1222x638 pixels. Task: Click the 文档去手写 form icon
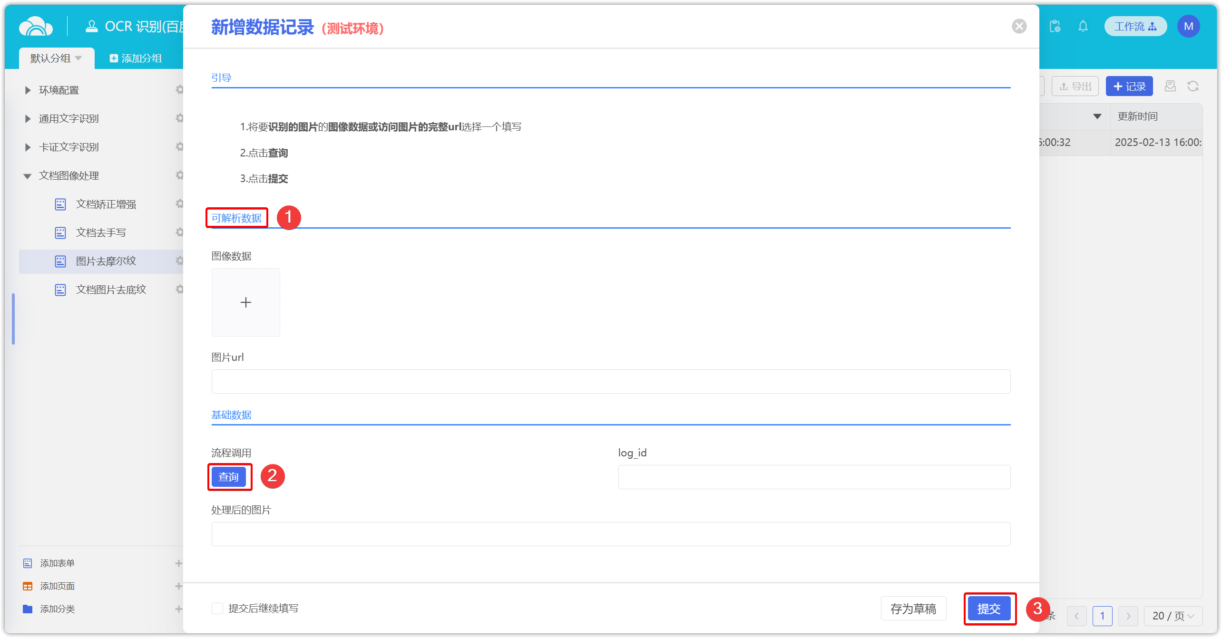coord(60,233)
